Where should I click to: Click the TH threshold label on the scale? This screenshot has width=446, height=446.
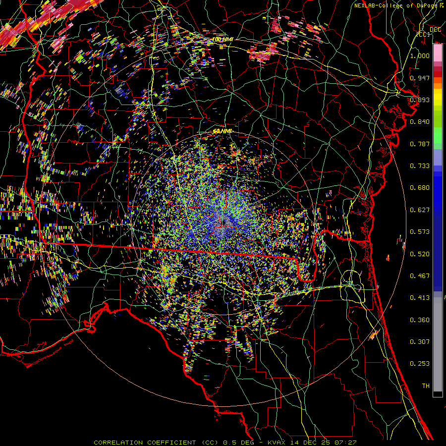click(x=426, y=386)
